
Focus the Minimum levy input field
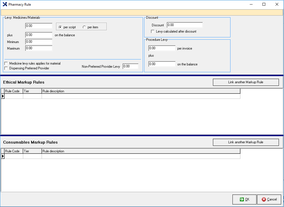(39, 42)
